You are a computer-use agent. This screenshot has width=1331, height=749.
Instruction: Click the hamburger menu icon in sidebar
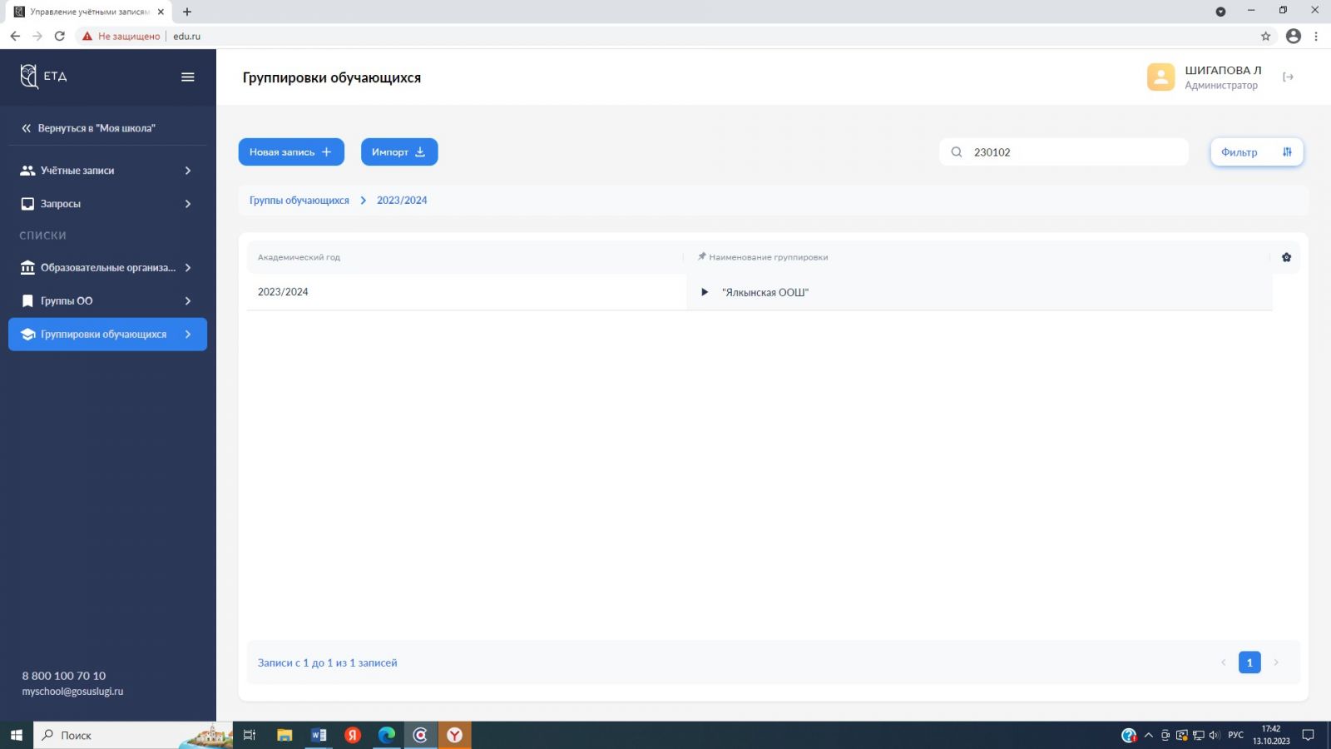[x=188, y=77]
